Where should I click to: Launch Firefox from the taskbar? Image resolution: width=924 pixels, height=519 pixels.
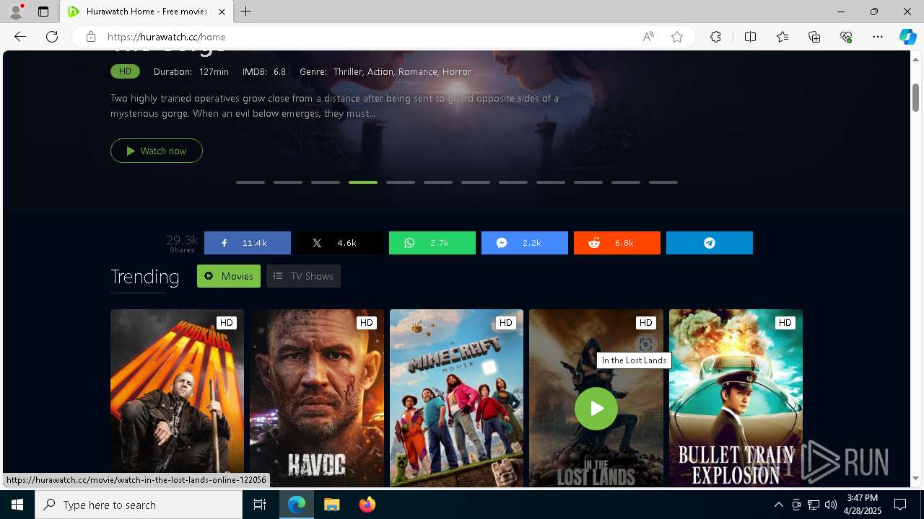[367, 505]
